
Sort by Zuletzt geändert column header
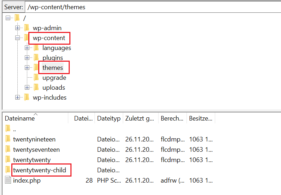point(139,118)
